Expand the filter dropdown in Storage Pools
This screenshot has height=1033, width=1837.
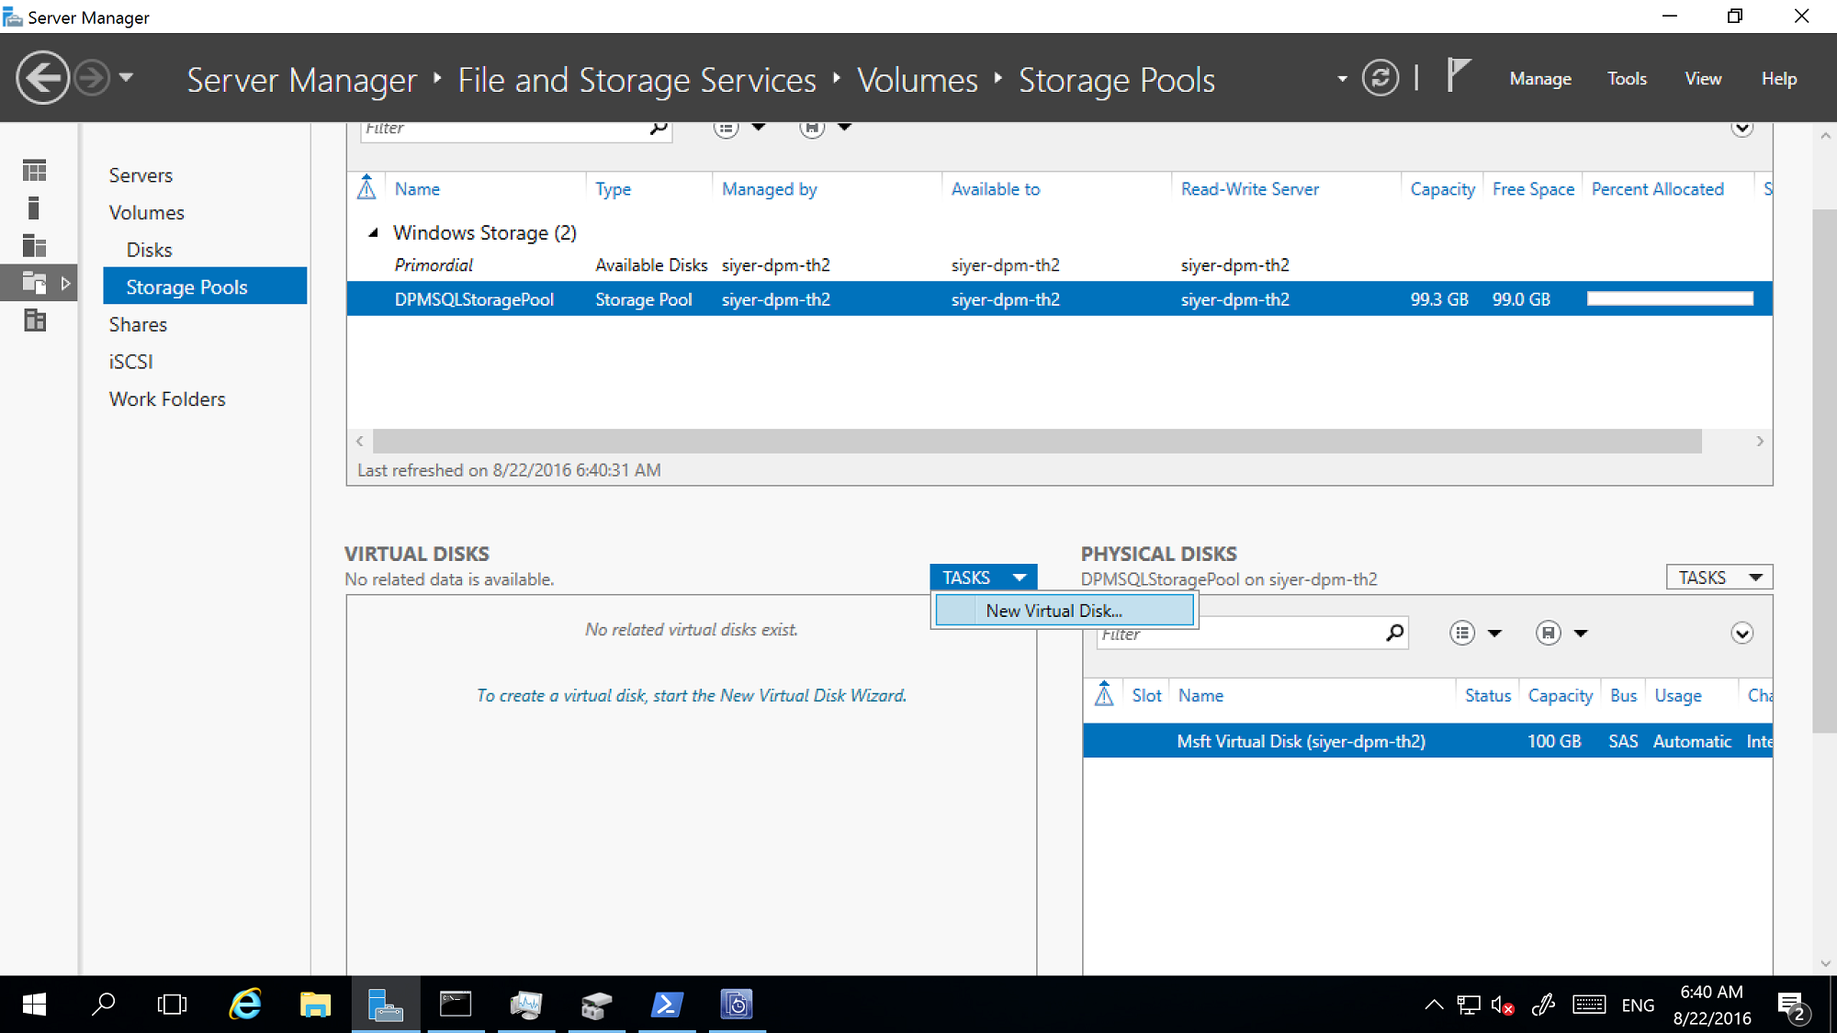click(759, 128)
